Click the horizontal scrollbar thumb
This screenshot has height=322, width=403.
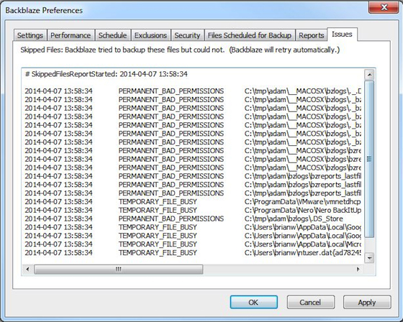[x=119, y=269]
